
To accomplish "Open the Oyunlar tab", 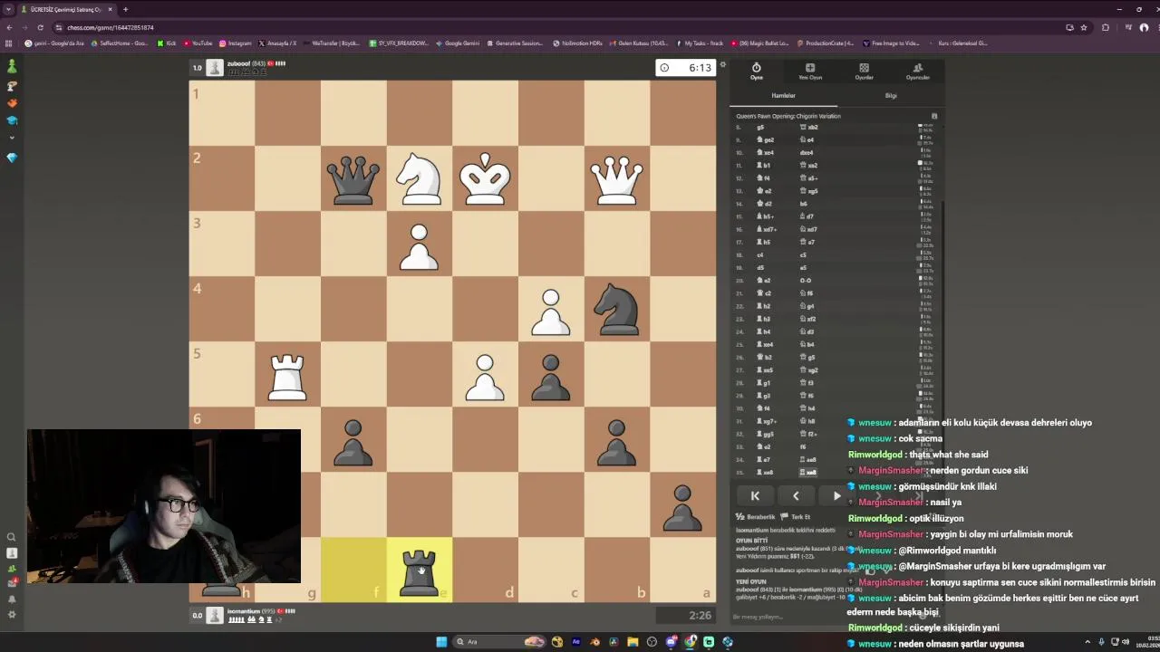I will (x=864, y=72).
